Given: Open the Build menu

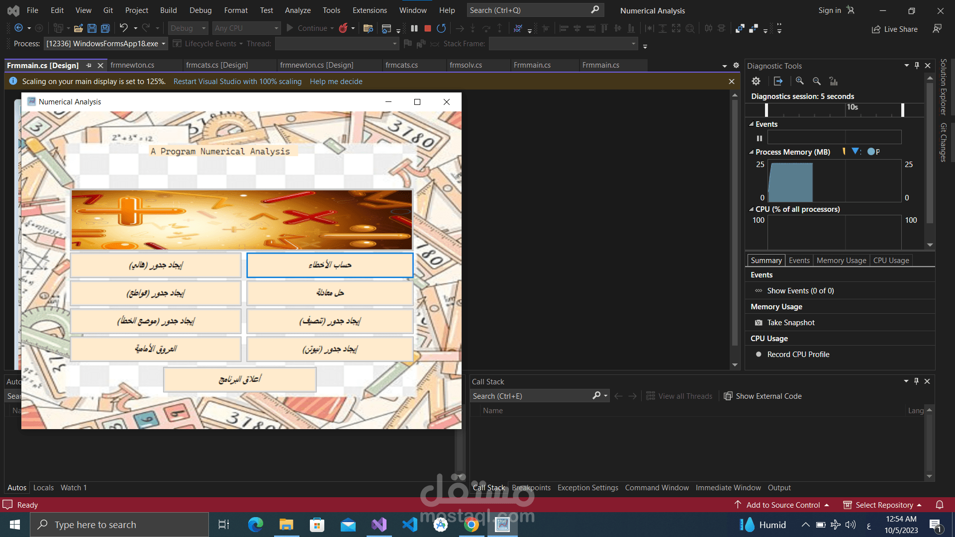Looking at the screenshot, I should pyautogui.click(x=168, y=10).
